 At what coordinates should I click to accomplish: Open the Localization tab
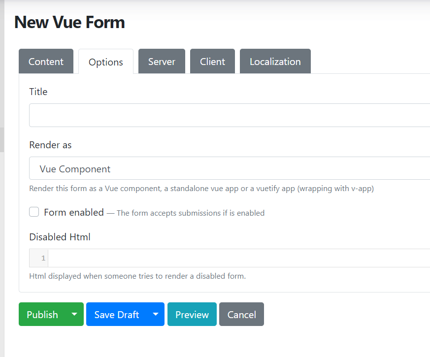(275, 62)
